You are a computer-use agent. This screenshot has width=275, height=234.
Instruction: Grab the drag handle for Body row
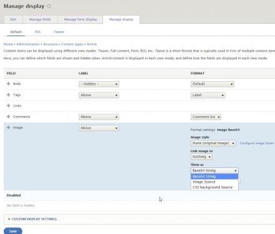8,84
